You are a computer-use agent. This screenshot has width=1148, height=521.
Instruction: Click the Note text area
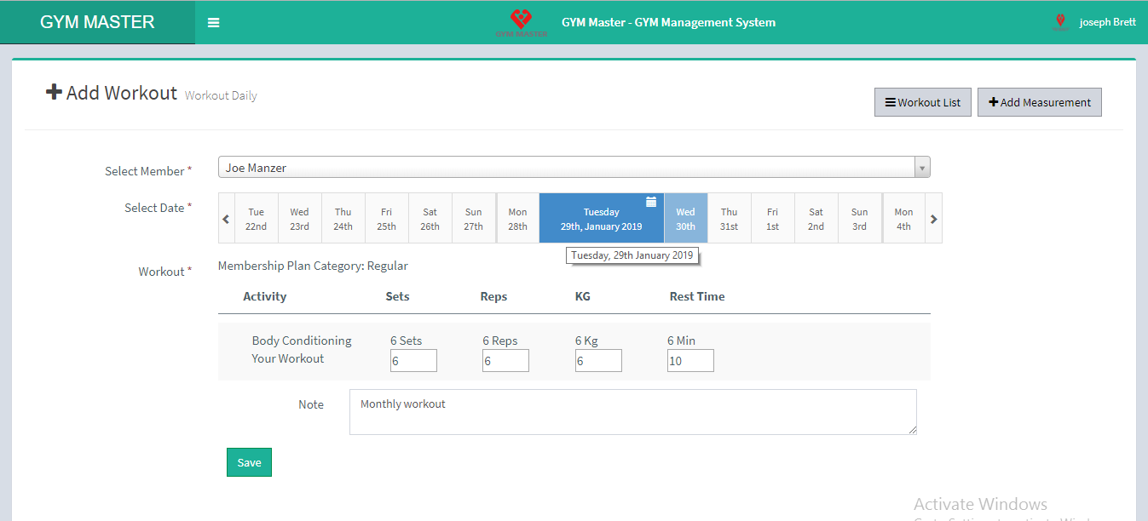[632, 412]
